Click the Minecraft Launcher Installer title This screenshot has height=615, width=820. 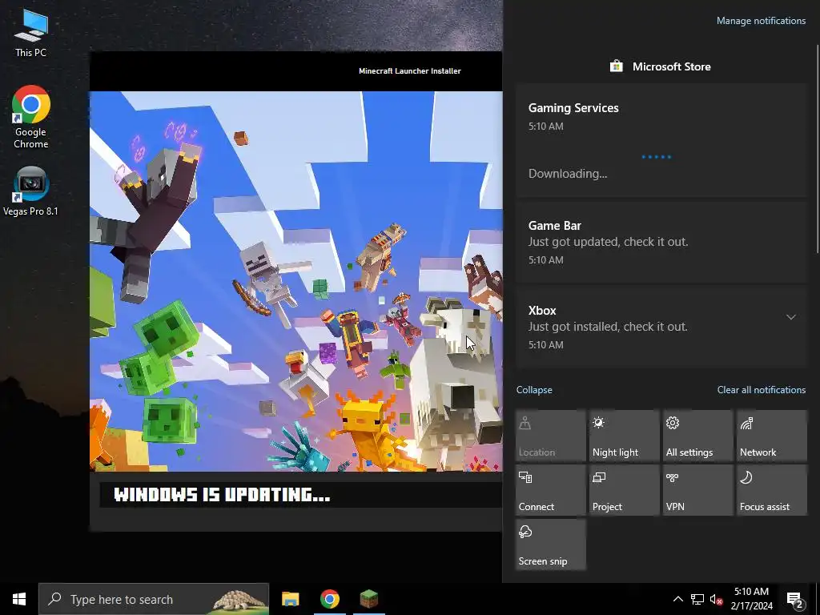tap(409, 71)
